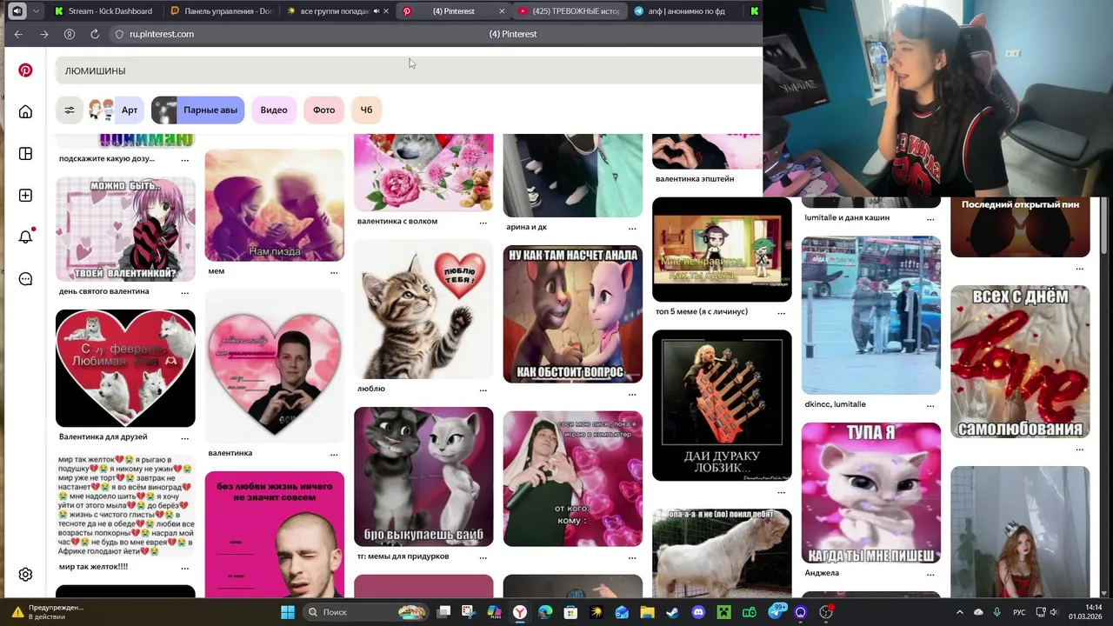Toggle microphone icon in system tray
The height and width of the screenshot is (626, 1113).
point(997,612)
